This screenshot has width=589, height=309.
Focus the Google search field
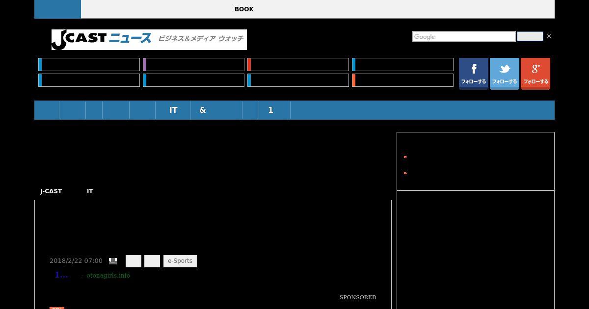464,37
